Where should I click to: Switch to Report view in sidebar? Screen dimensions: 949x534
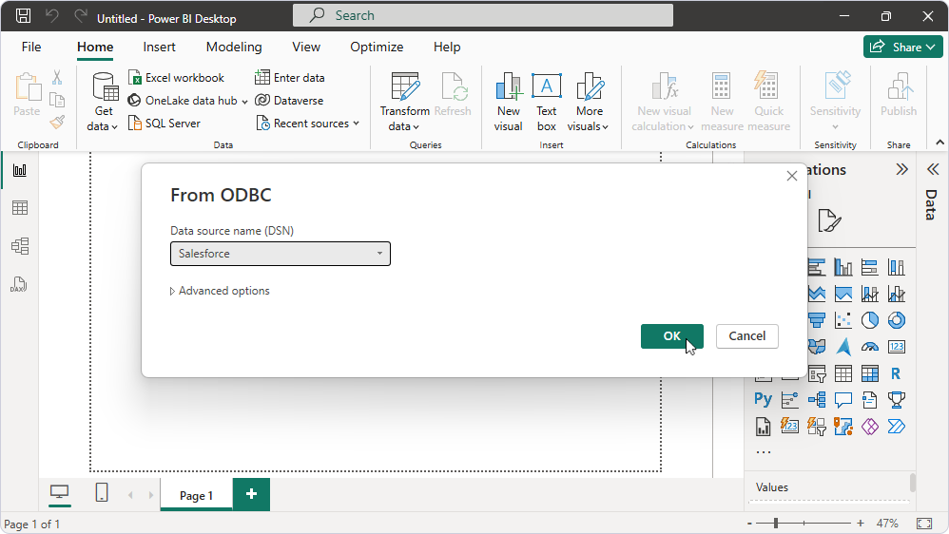coord(20,170)
